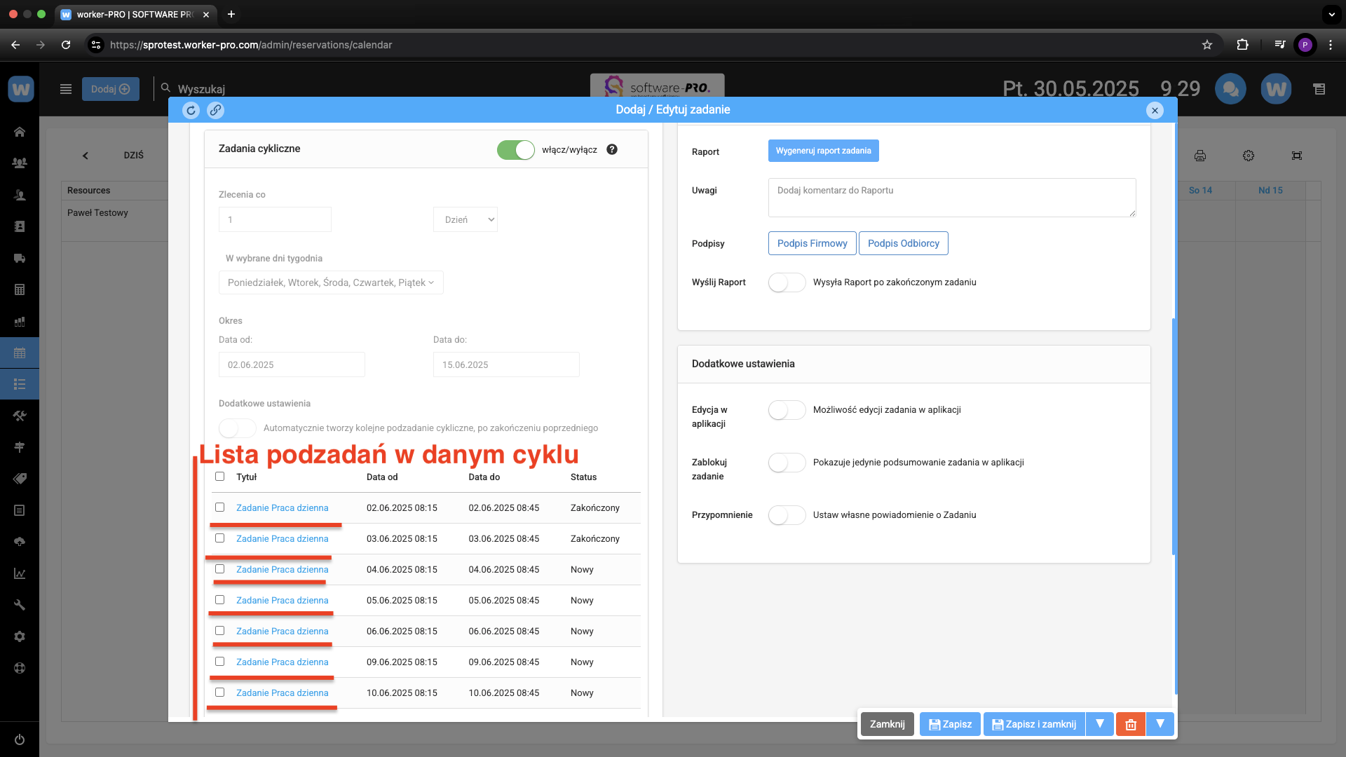The width and height of the screenshot is (1346, 757).
Task: Open the hamburger menu icon
Action: pos(66,89)
